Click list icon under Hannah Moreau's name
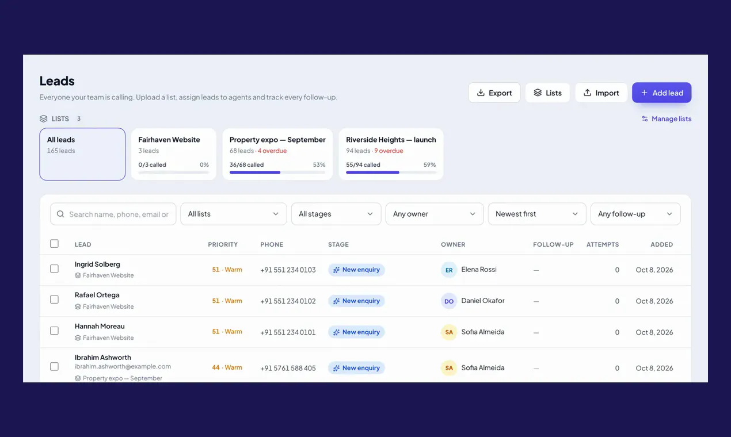 (x=78, y=338)
